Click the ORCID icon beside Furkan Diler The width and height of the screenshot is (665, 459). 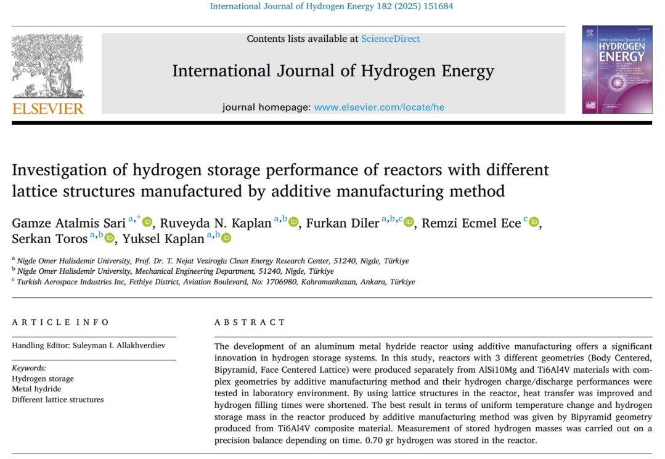409,222
